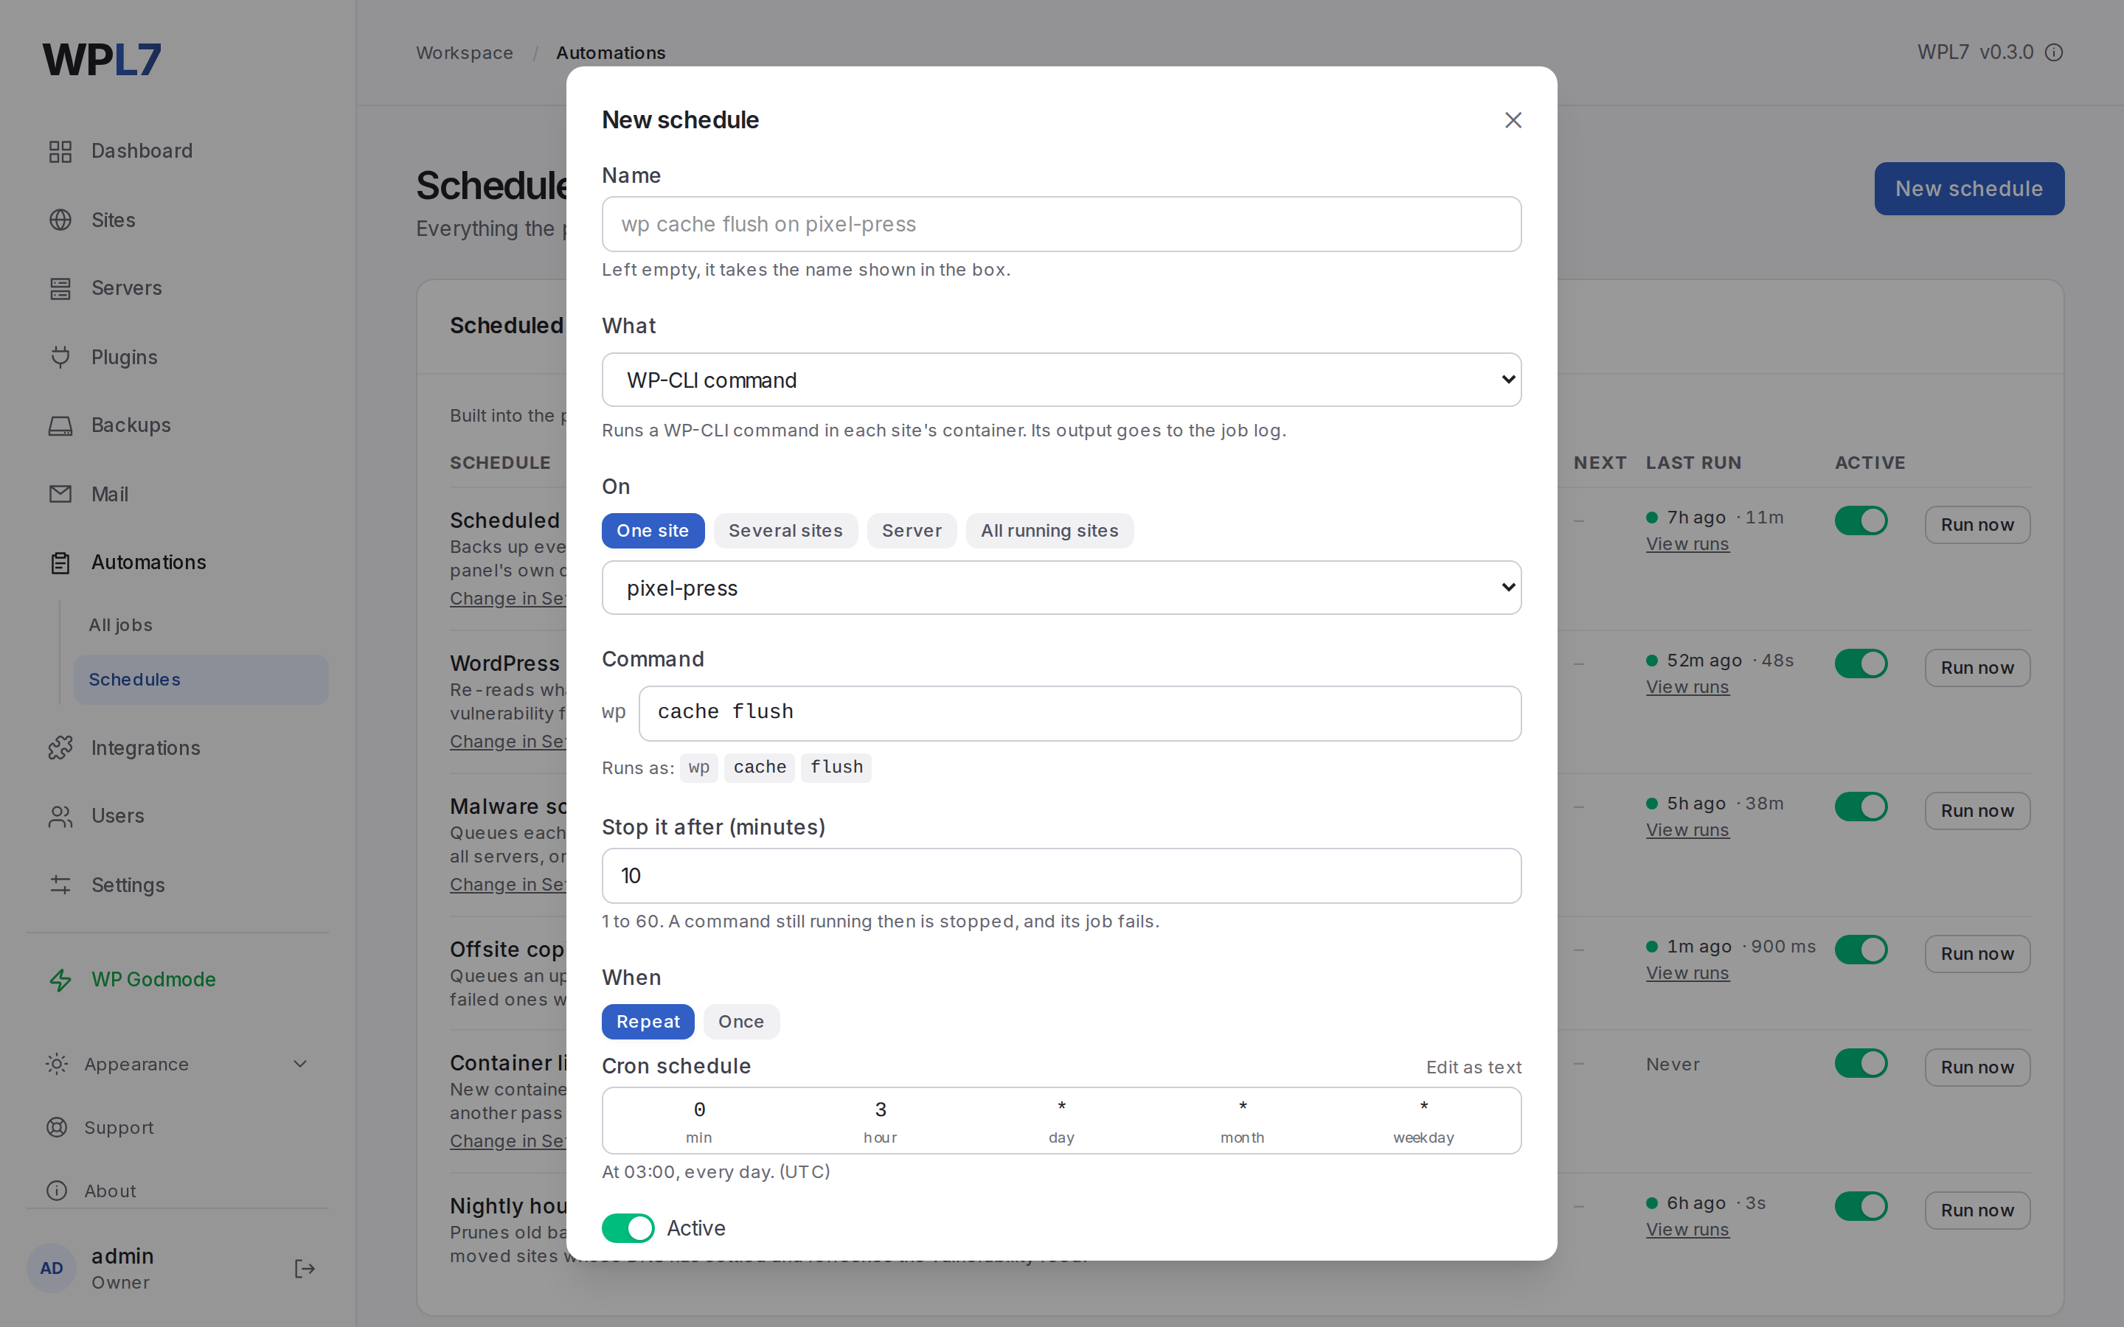Select All running sites option
Screen dimensions: 2124x1327
pos(1049,531)
